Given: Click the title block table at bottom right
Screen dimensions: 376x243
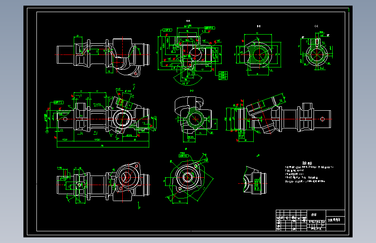Looking at the screenshot, I should 310,220.
